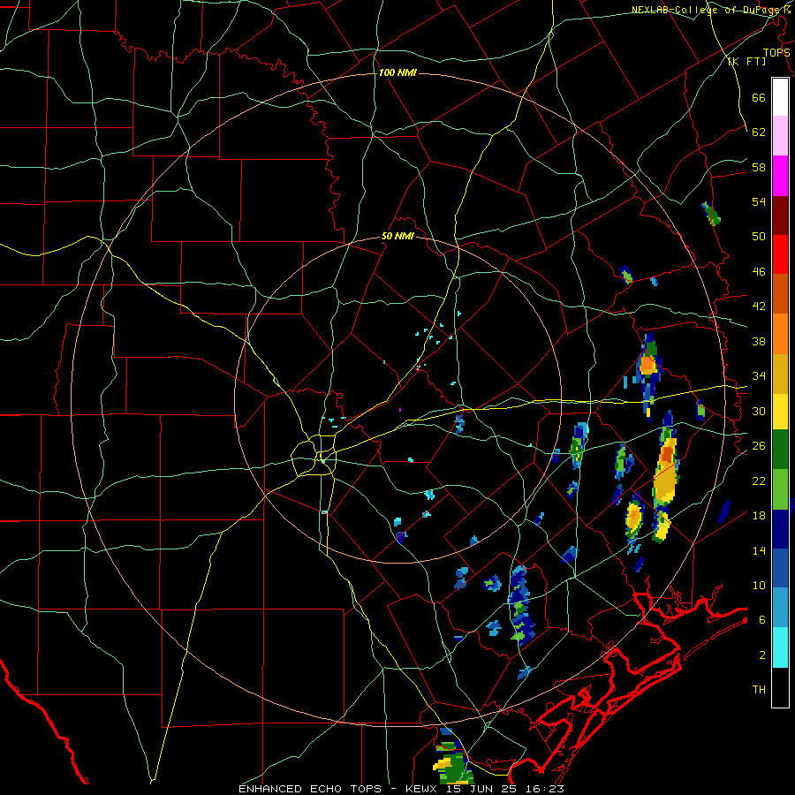
Task: Click the legend value 66
Action: coord(759,98)
